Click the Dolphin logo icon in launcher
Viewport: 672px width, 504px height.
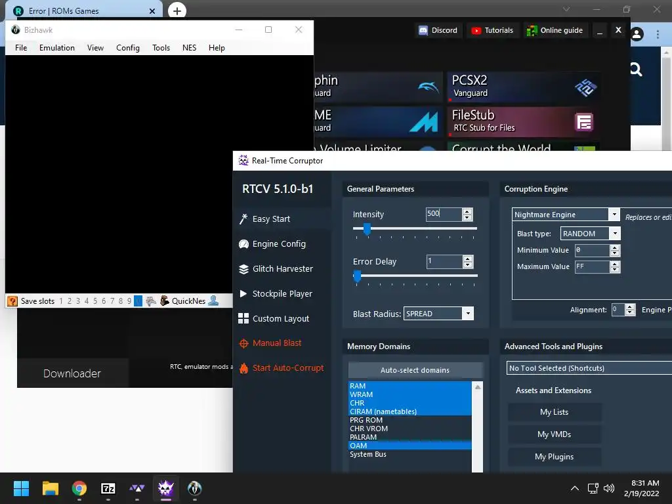coord(428,87)
